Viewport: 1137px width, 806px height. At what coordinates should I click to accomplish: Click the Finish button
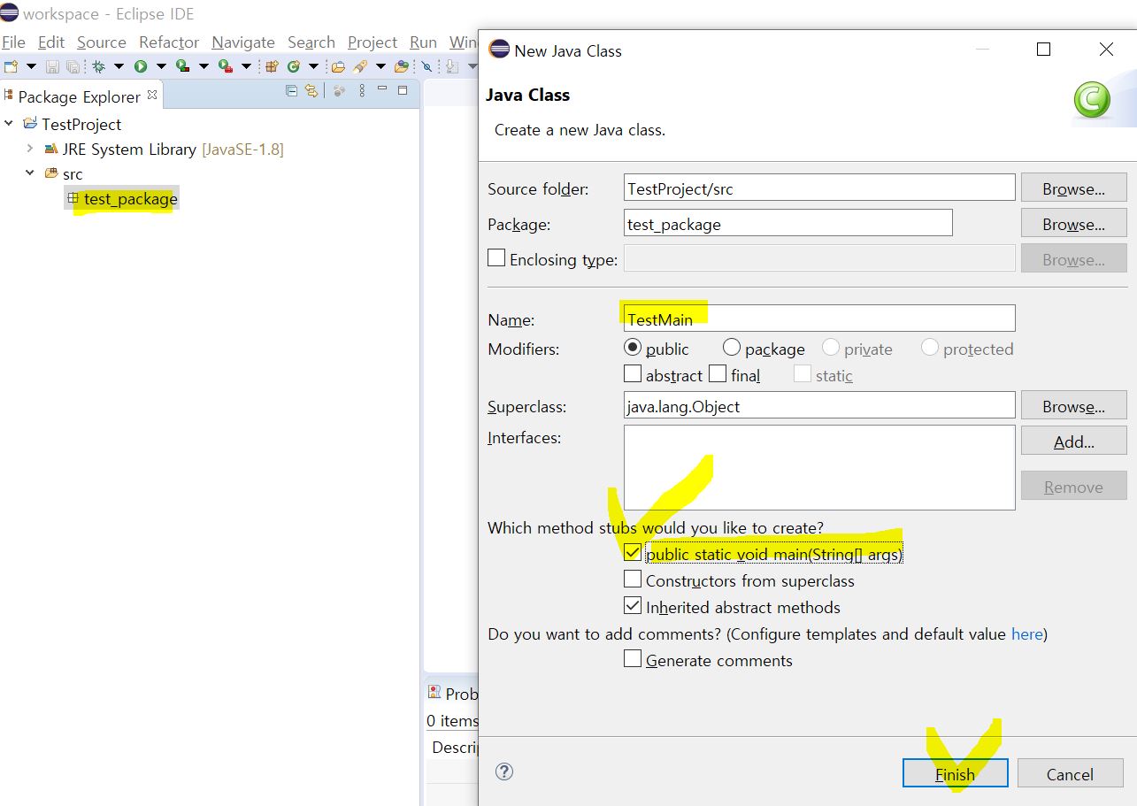click(955, 773)
